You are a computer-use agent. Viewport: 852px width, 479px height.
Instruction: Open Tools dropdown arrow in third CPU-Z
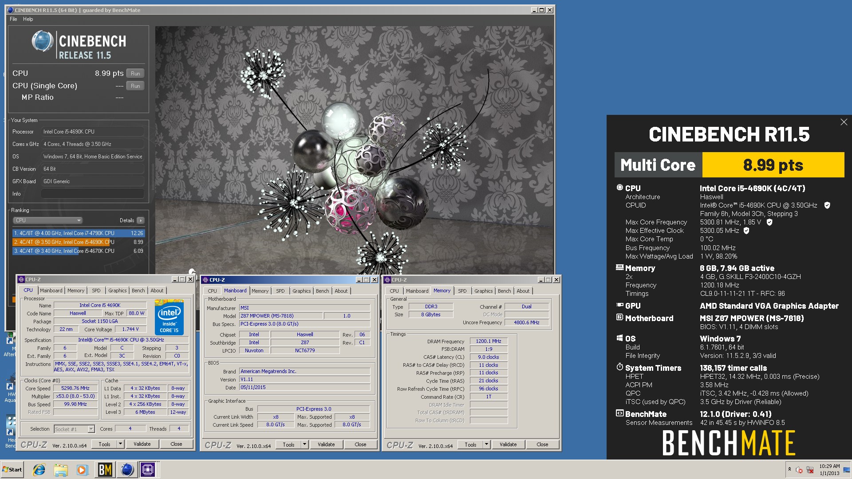(486, 444)
